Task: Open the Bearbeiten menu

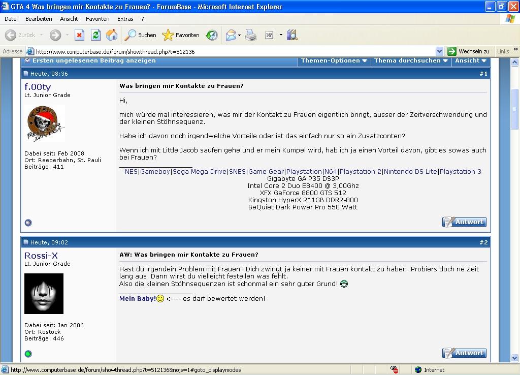Action: (39, 19)
